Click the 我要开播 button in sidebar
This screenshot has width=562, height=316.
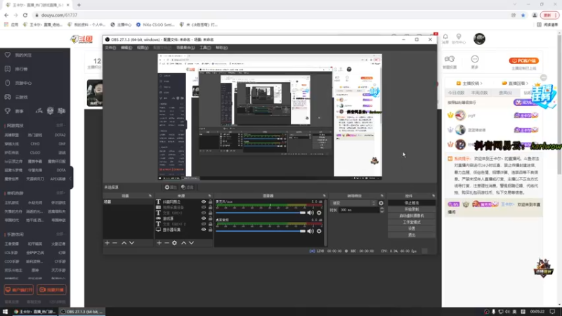tap(51, 289)
